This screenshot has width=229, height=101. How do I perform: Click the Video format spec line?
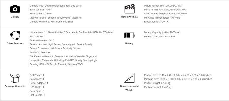point(165,14)
